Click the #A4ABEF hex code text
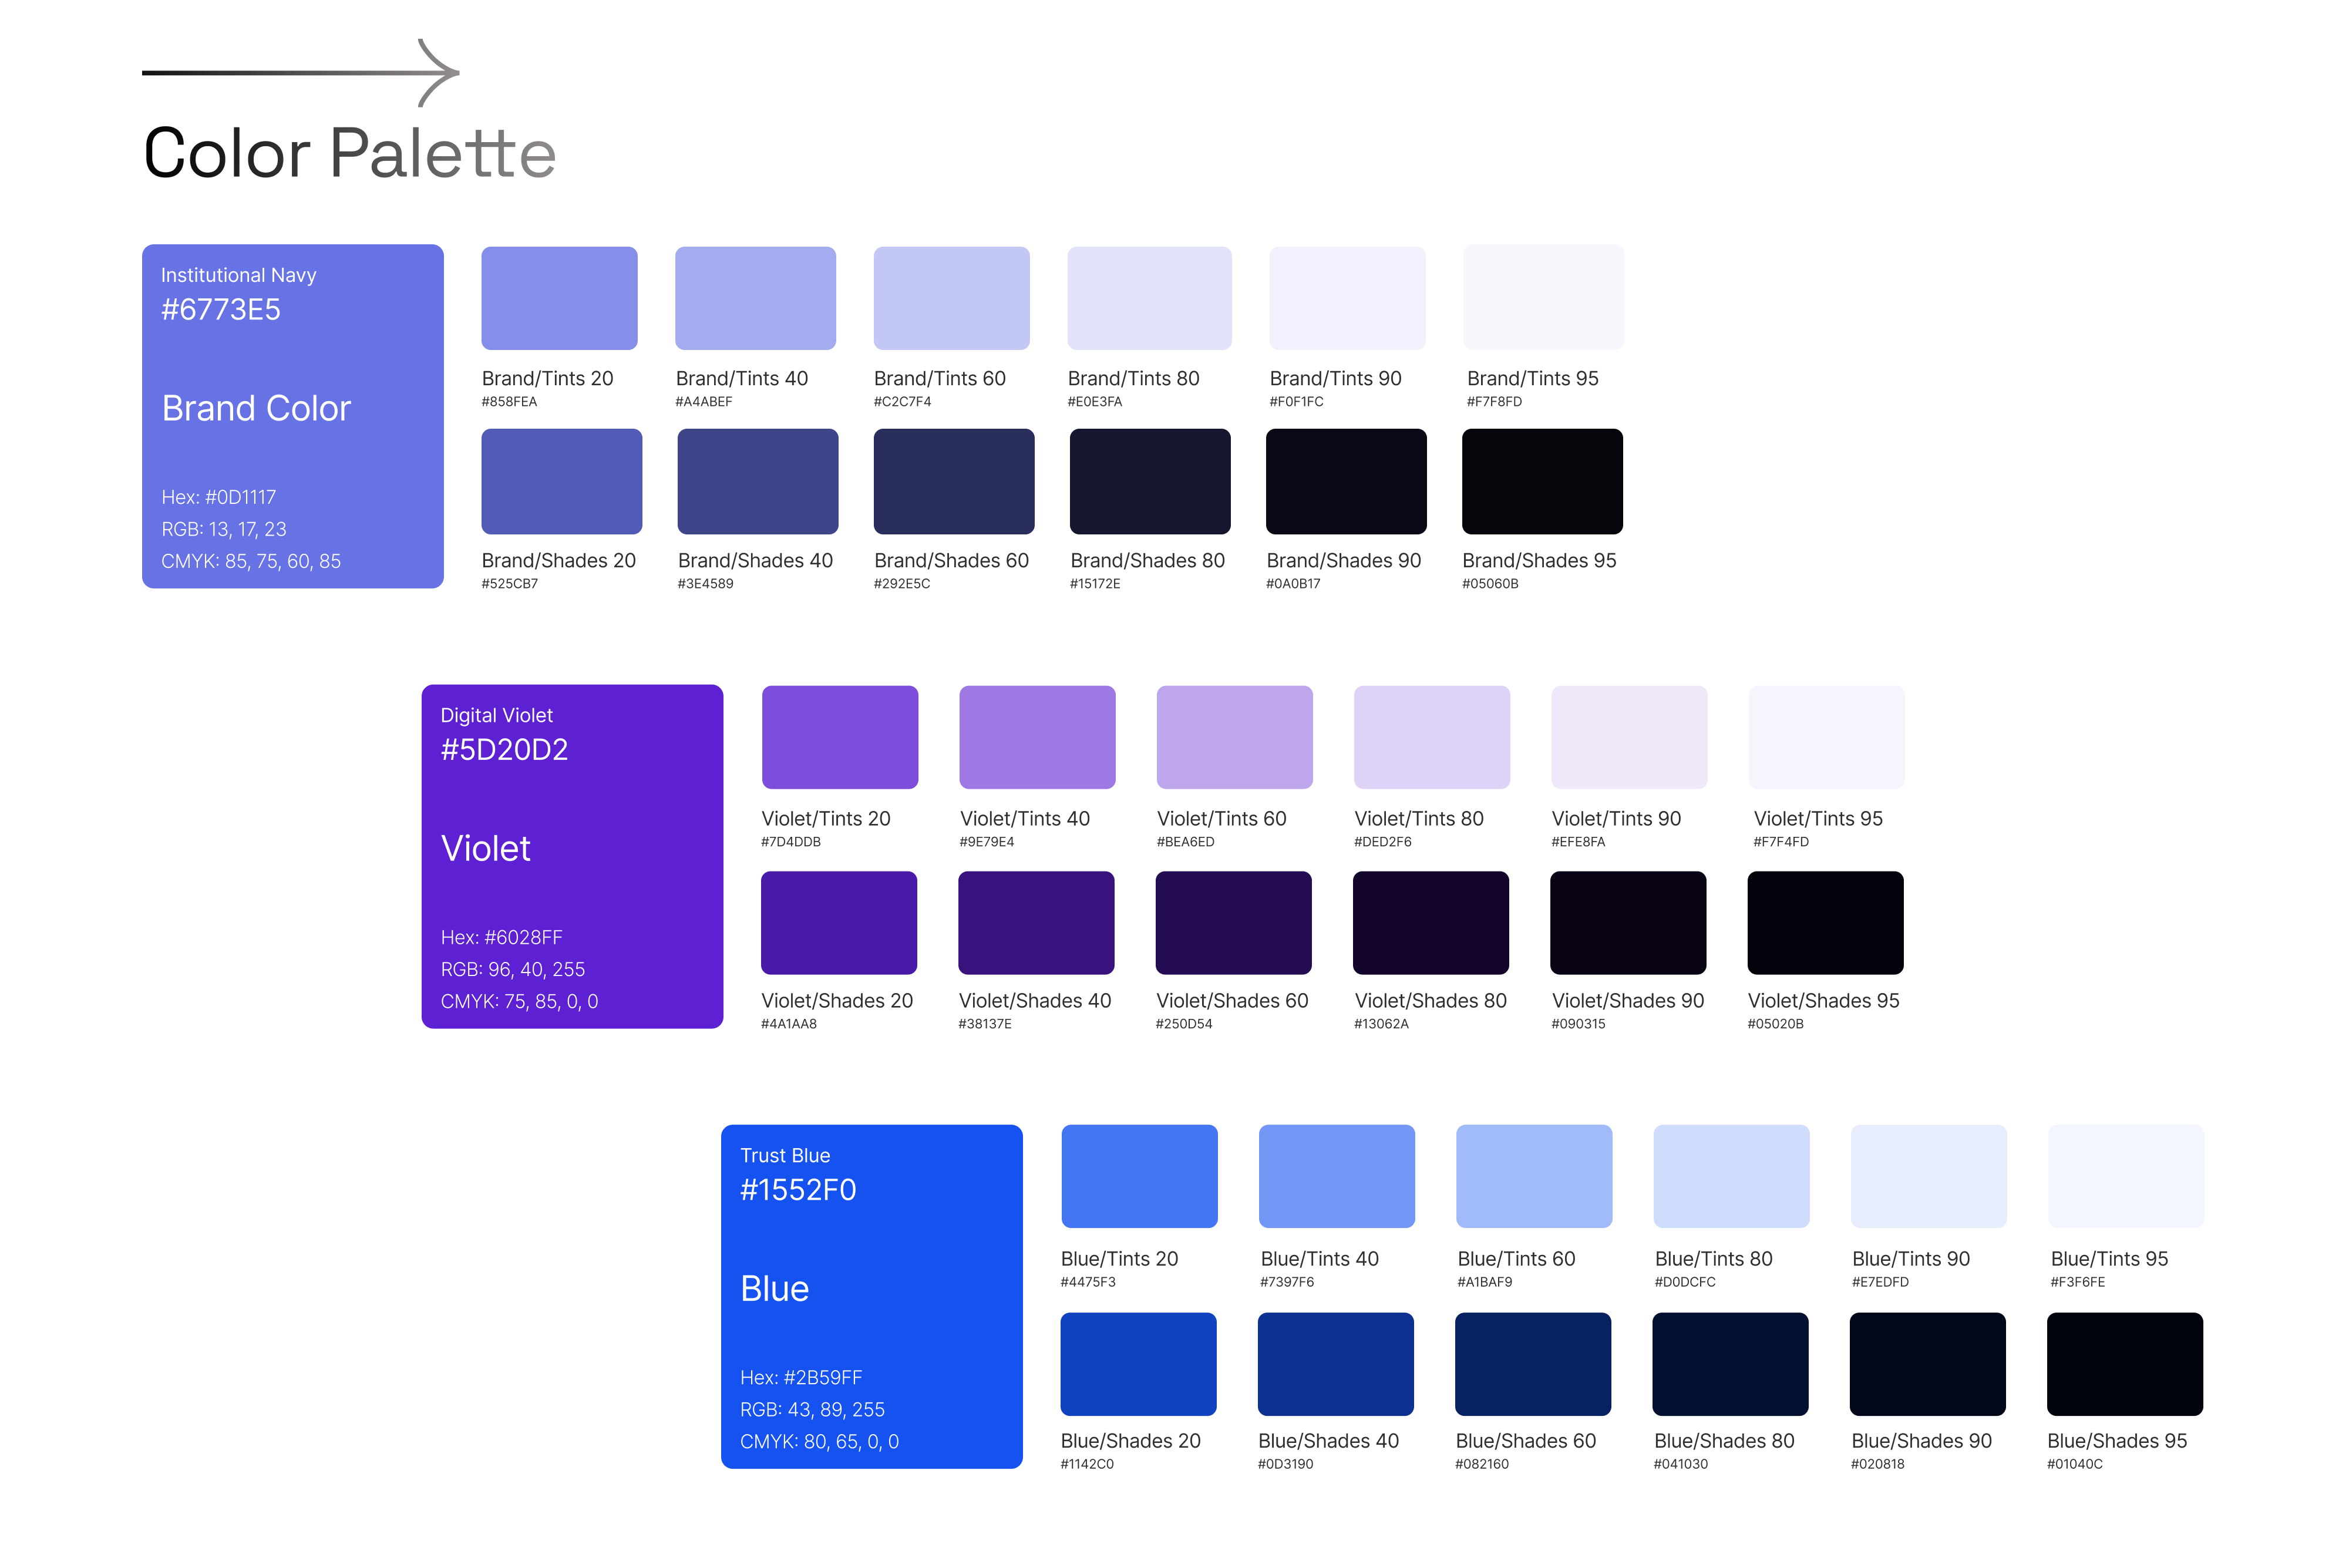The height and width of the screenshot is (1568, 2349). coord(703,402)
